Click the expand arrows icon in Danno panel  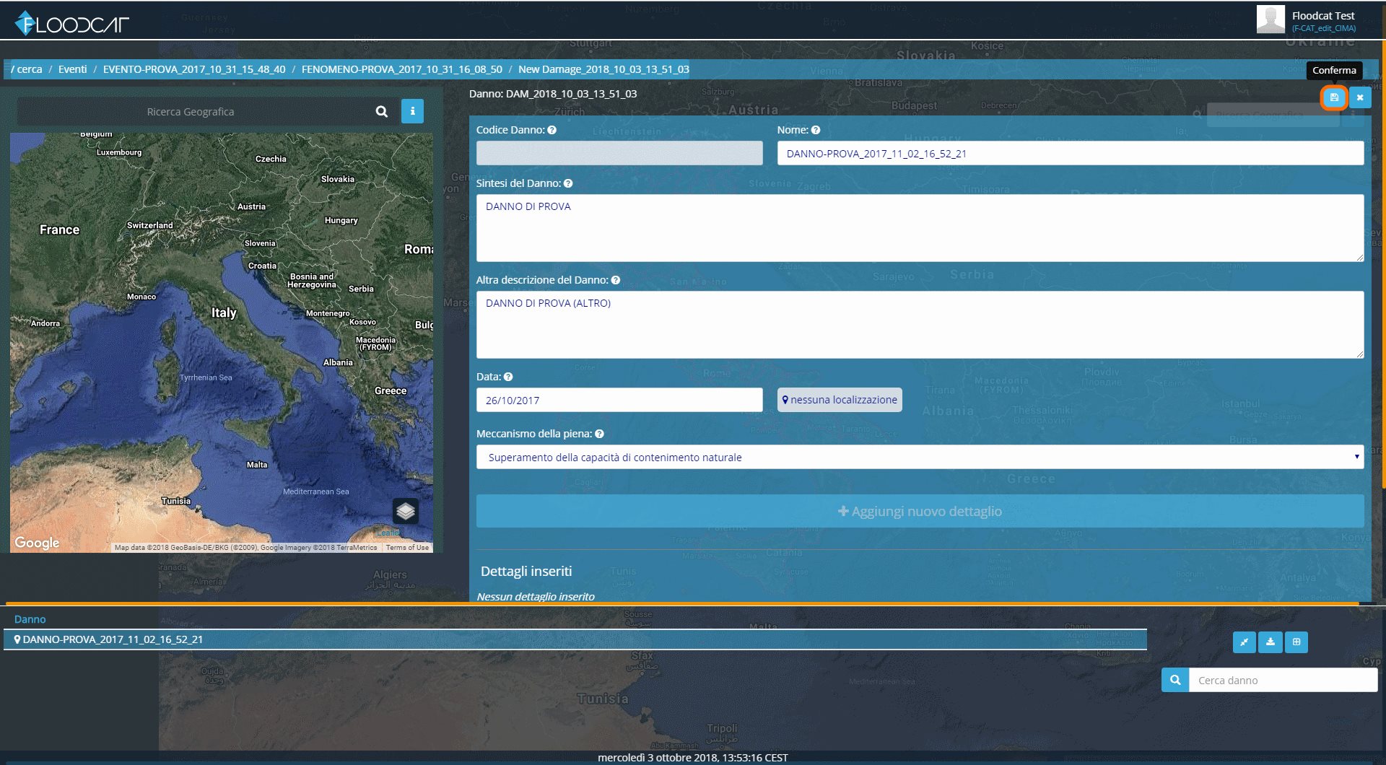(1245, 642)
